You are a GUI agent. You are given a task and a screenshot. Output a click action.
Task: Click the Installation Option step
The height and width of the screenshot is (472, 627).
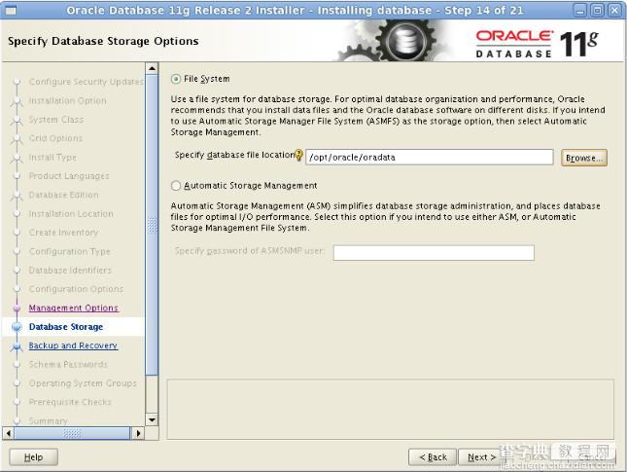[68, 100]
